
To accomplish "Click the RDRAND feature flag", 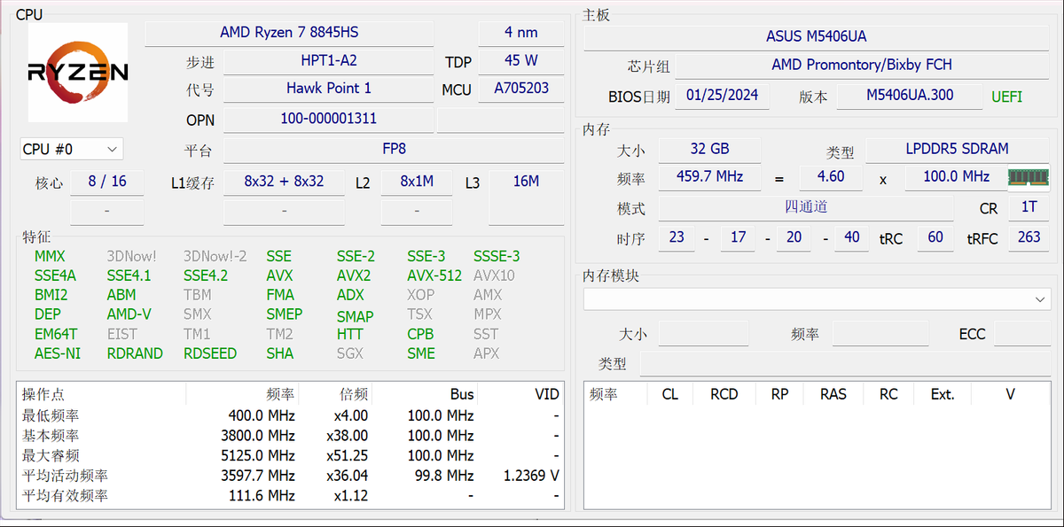I will point(135,353).
